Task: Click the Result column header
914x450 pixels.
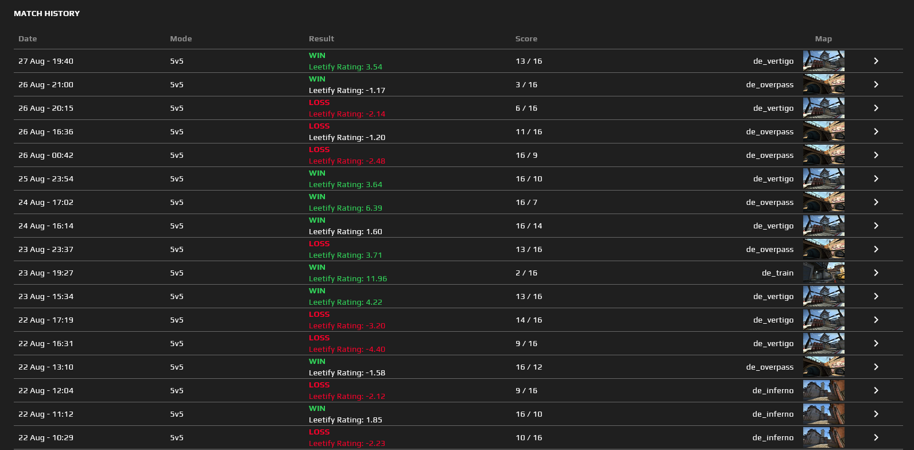Action: [x=322, y=38]
